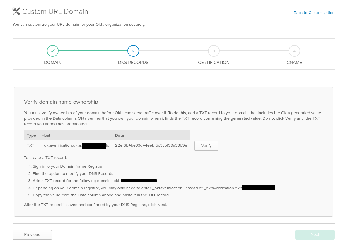The height and width of the screenshot is (244, 338).
Task: Go back with the Previous button
Action: coord(32,235)
